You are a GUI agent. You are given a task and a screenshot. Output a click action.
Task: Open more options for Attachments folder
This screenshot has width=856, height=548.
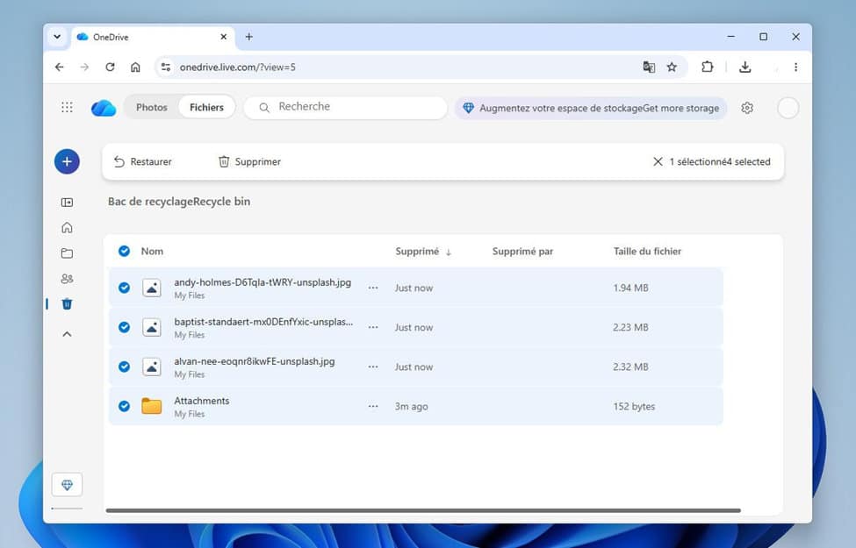point(373,406)
